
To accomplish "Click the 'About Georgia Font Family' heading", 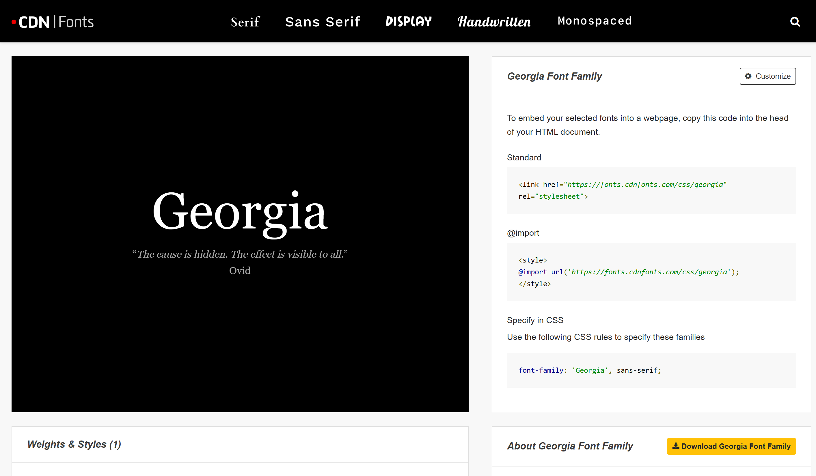I will (570, 446).
